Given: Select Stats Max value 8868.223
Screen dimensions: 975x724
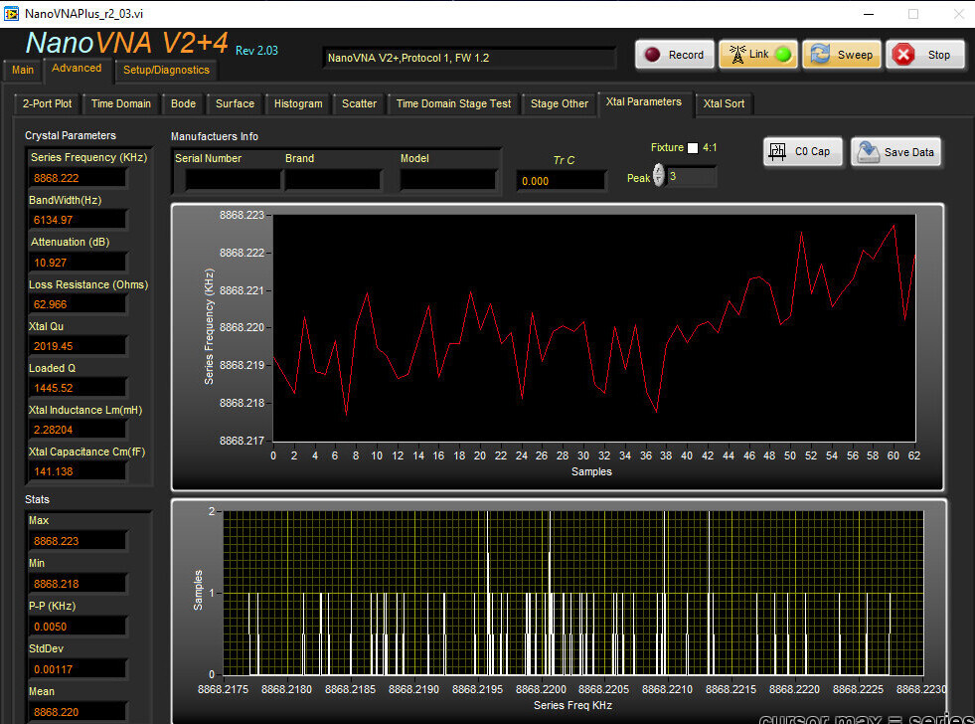Looking at the screenshot, I should coord(79,540).
